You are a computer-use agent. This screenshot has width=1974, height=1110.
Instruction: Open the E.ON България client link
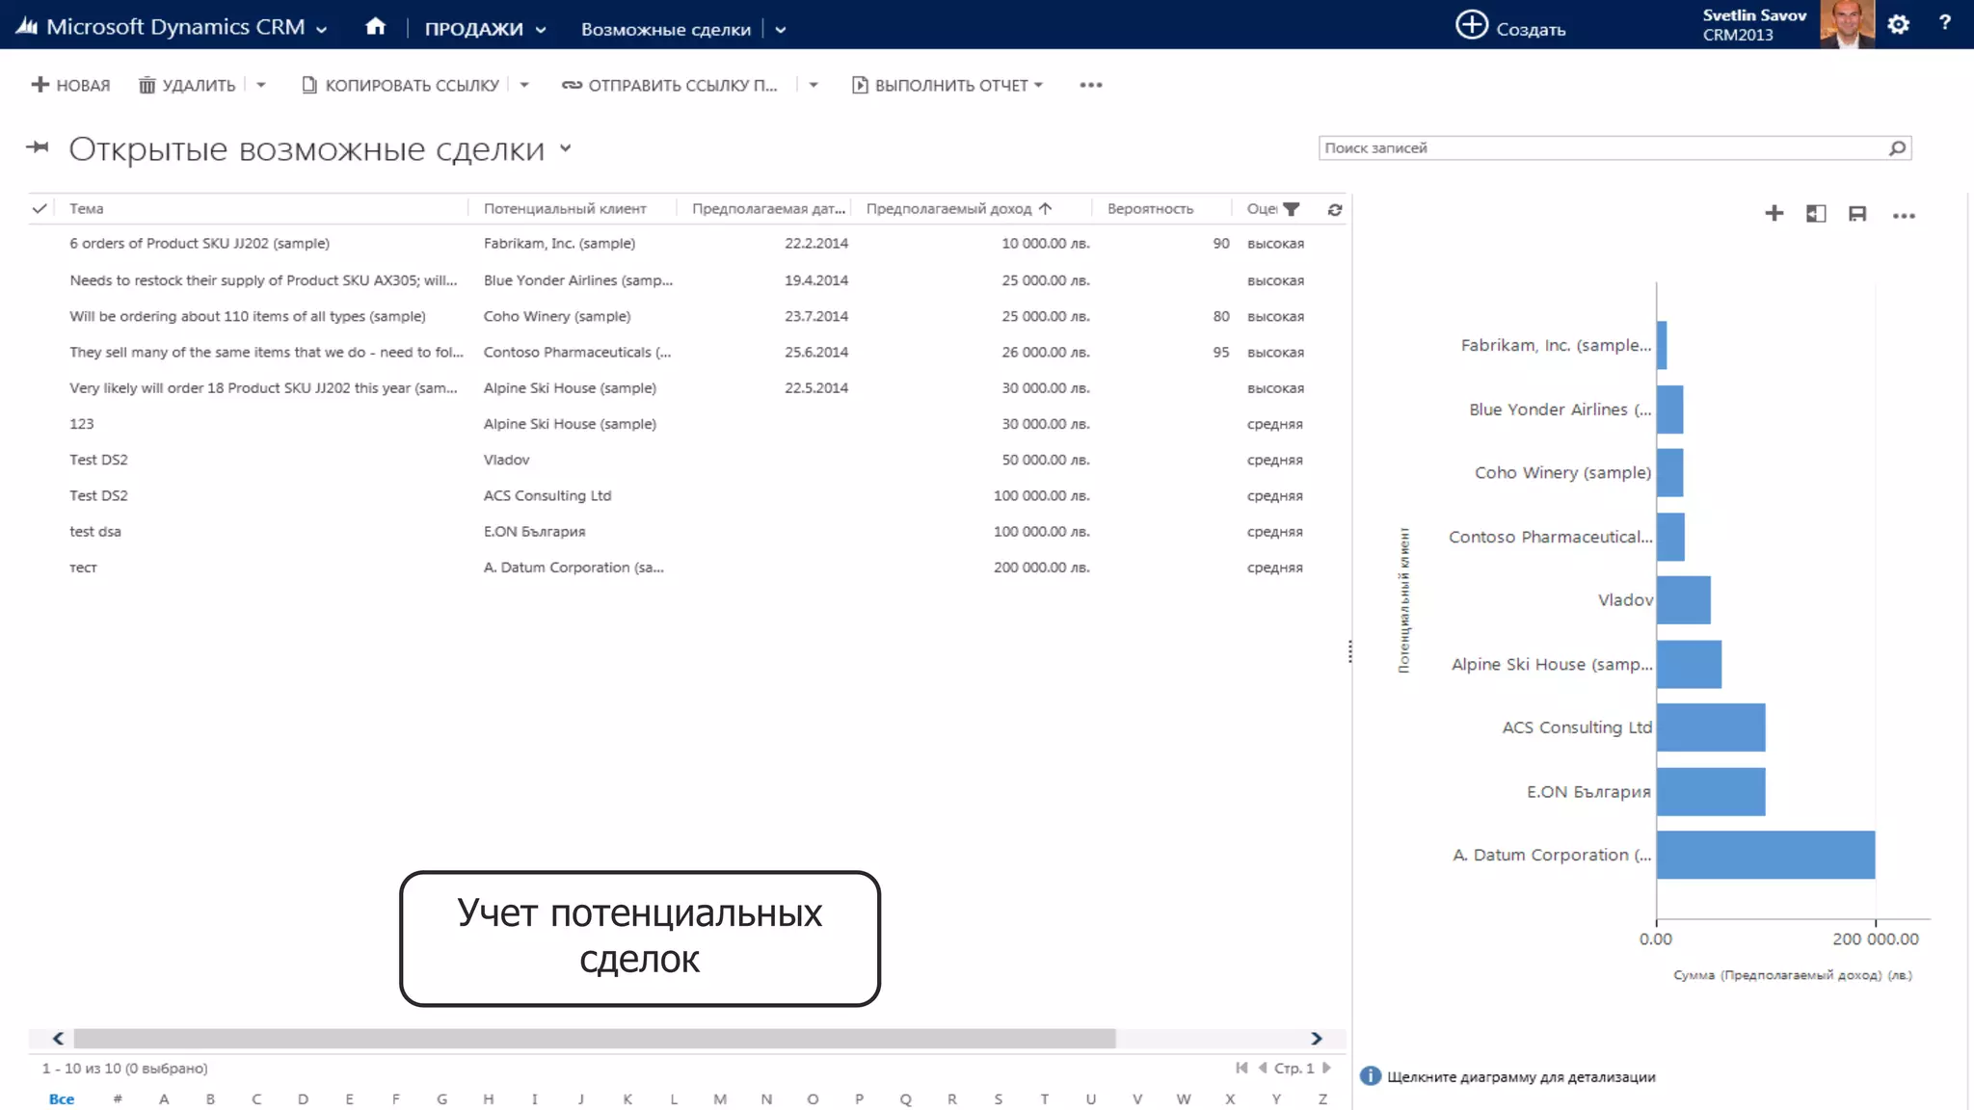[534, 532]
